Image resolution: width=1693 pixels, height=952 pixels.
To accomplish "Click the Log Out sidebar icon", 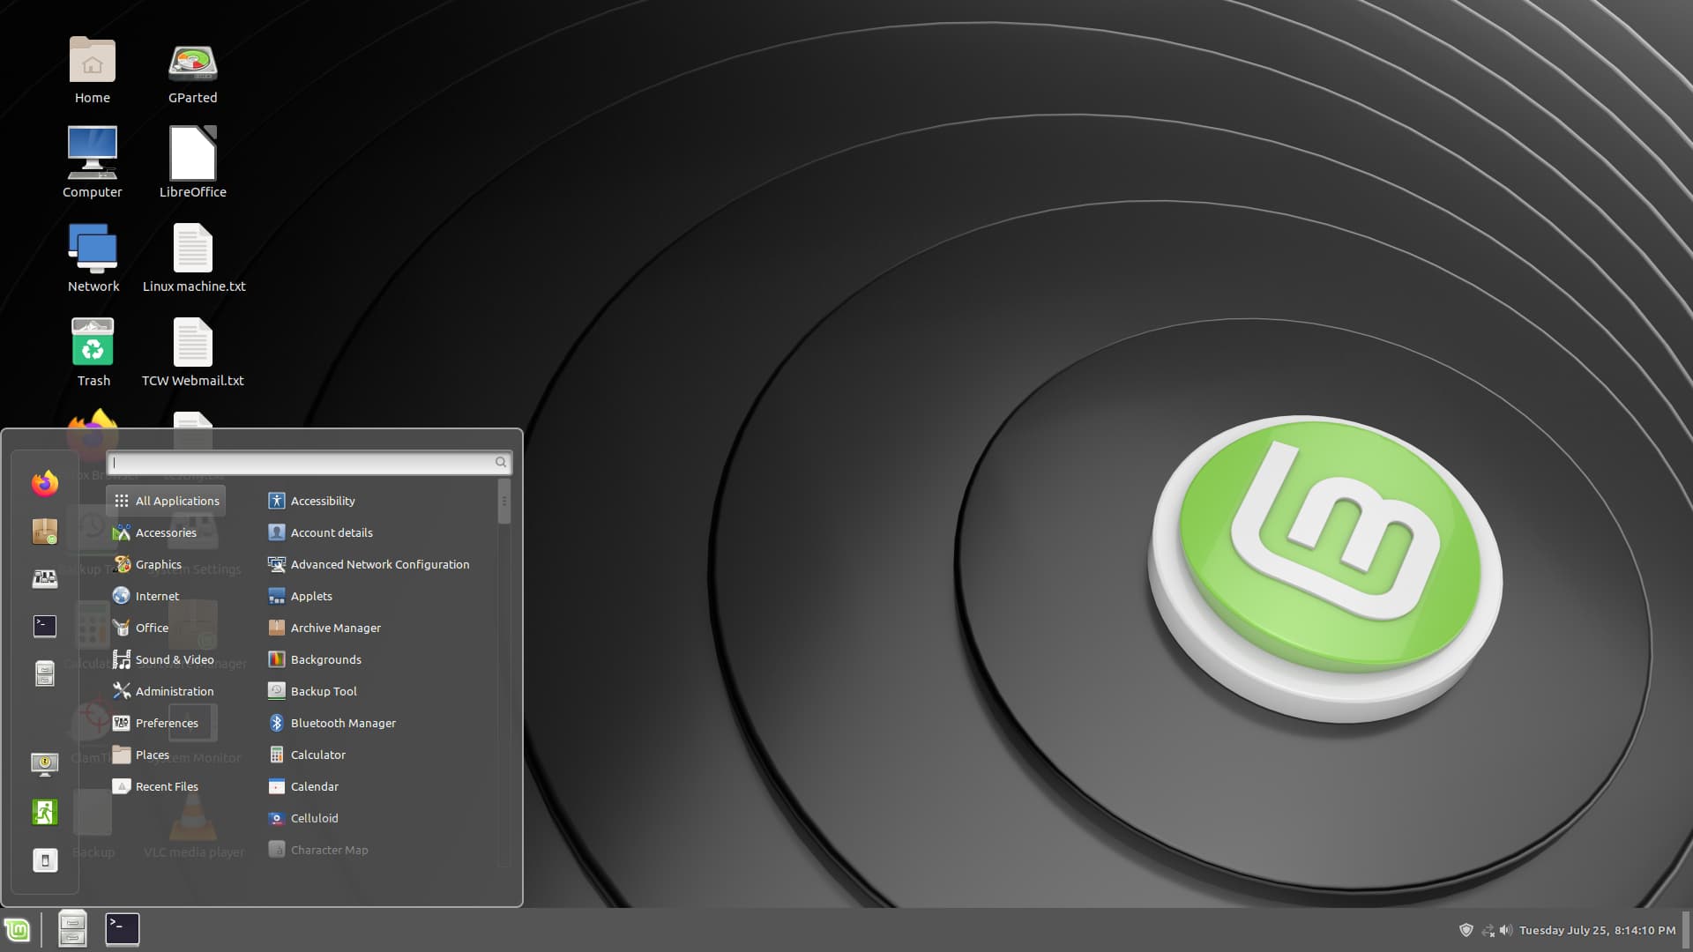I will 45,812.
